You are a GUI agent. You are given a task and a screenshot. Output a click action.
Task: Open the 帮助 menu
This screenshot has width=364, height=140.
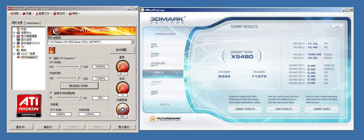coord(74,14)
